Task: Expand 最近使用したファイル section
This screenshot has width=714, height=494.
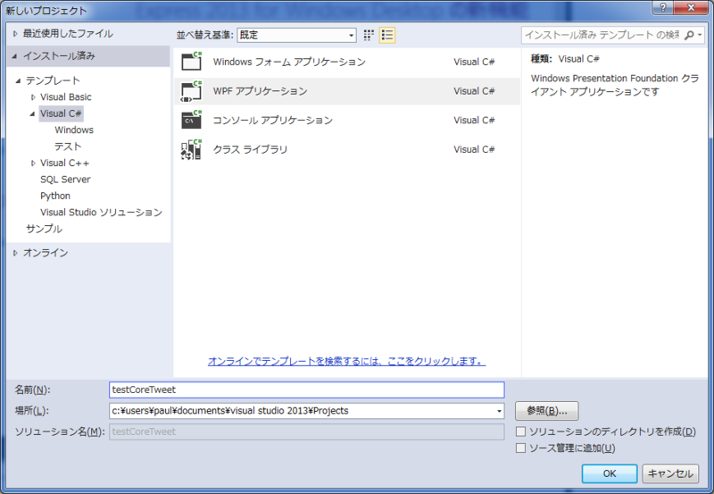Action: 15,34
